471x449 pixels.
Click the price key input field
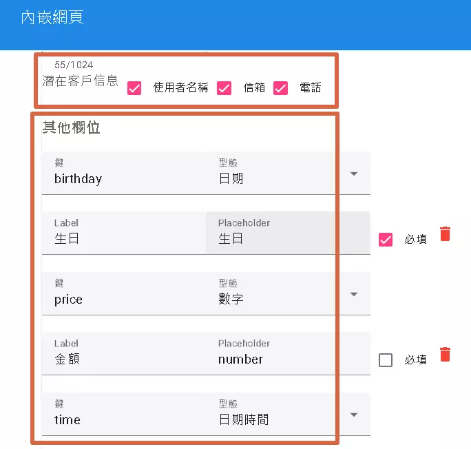[124, 300]
